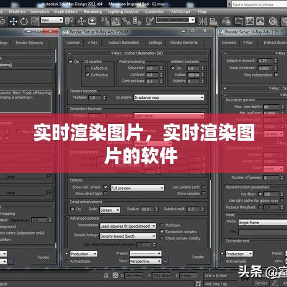Toggle Keyboard Shortcut Override in the toolbar
The height and width of the screenshot is (287, 287).
[92, 21]
